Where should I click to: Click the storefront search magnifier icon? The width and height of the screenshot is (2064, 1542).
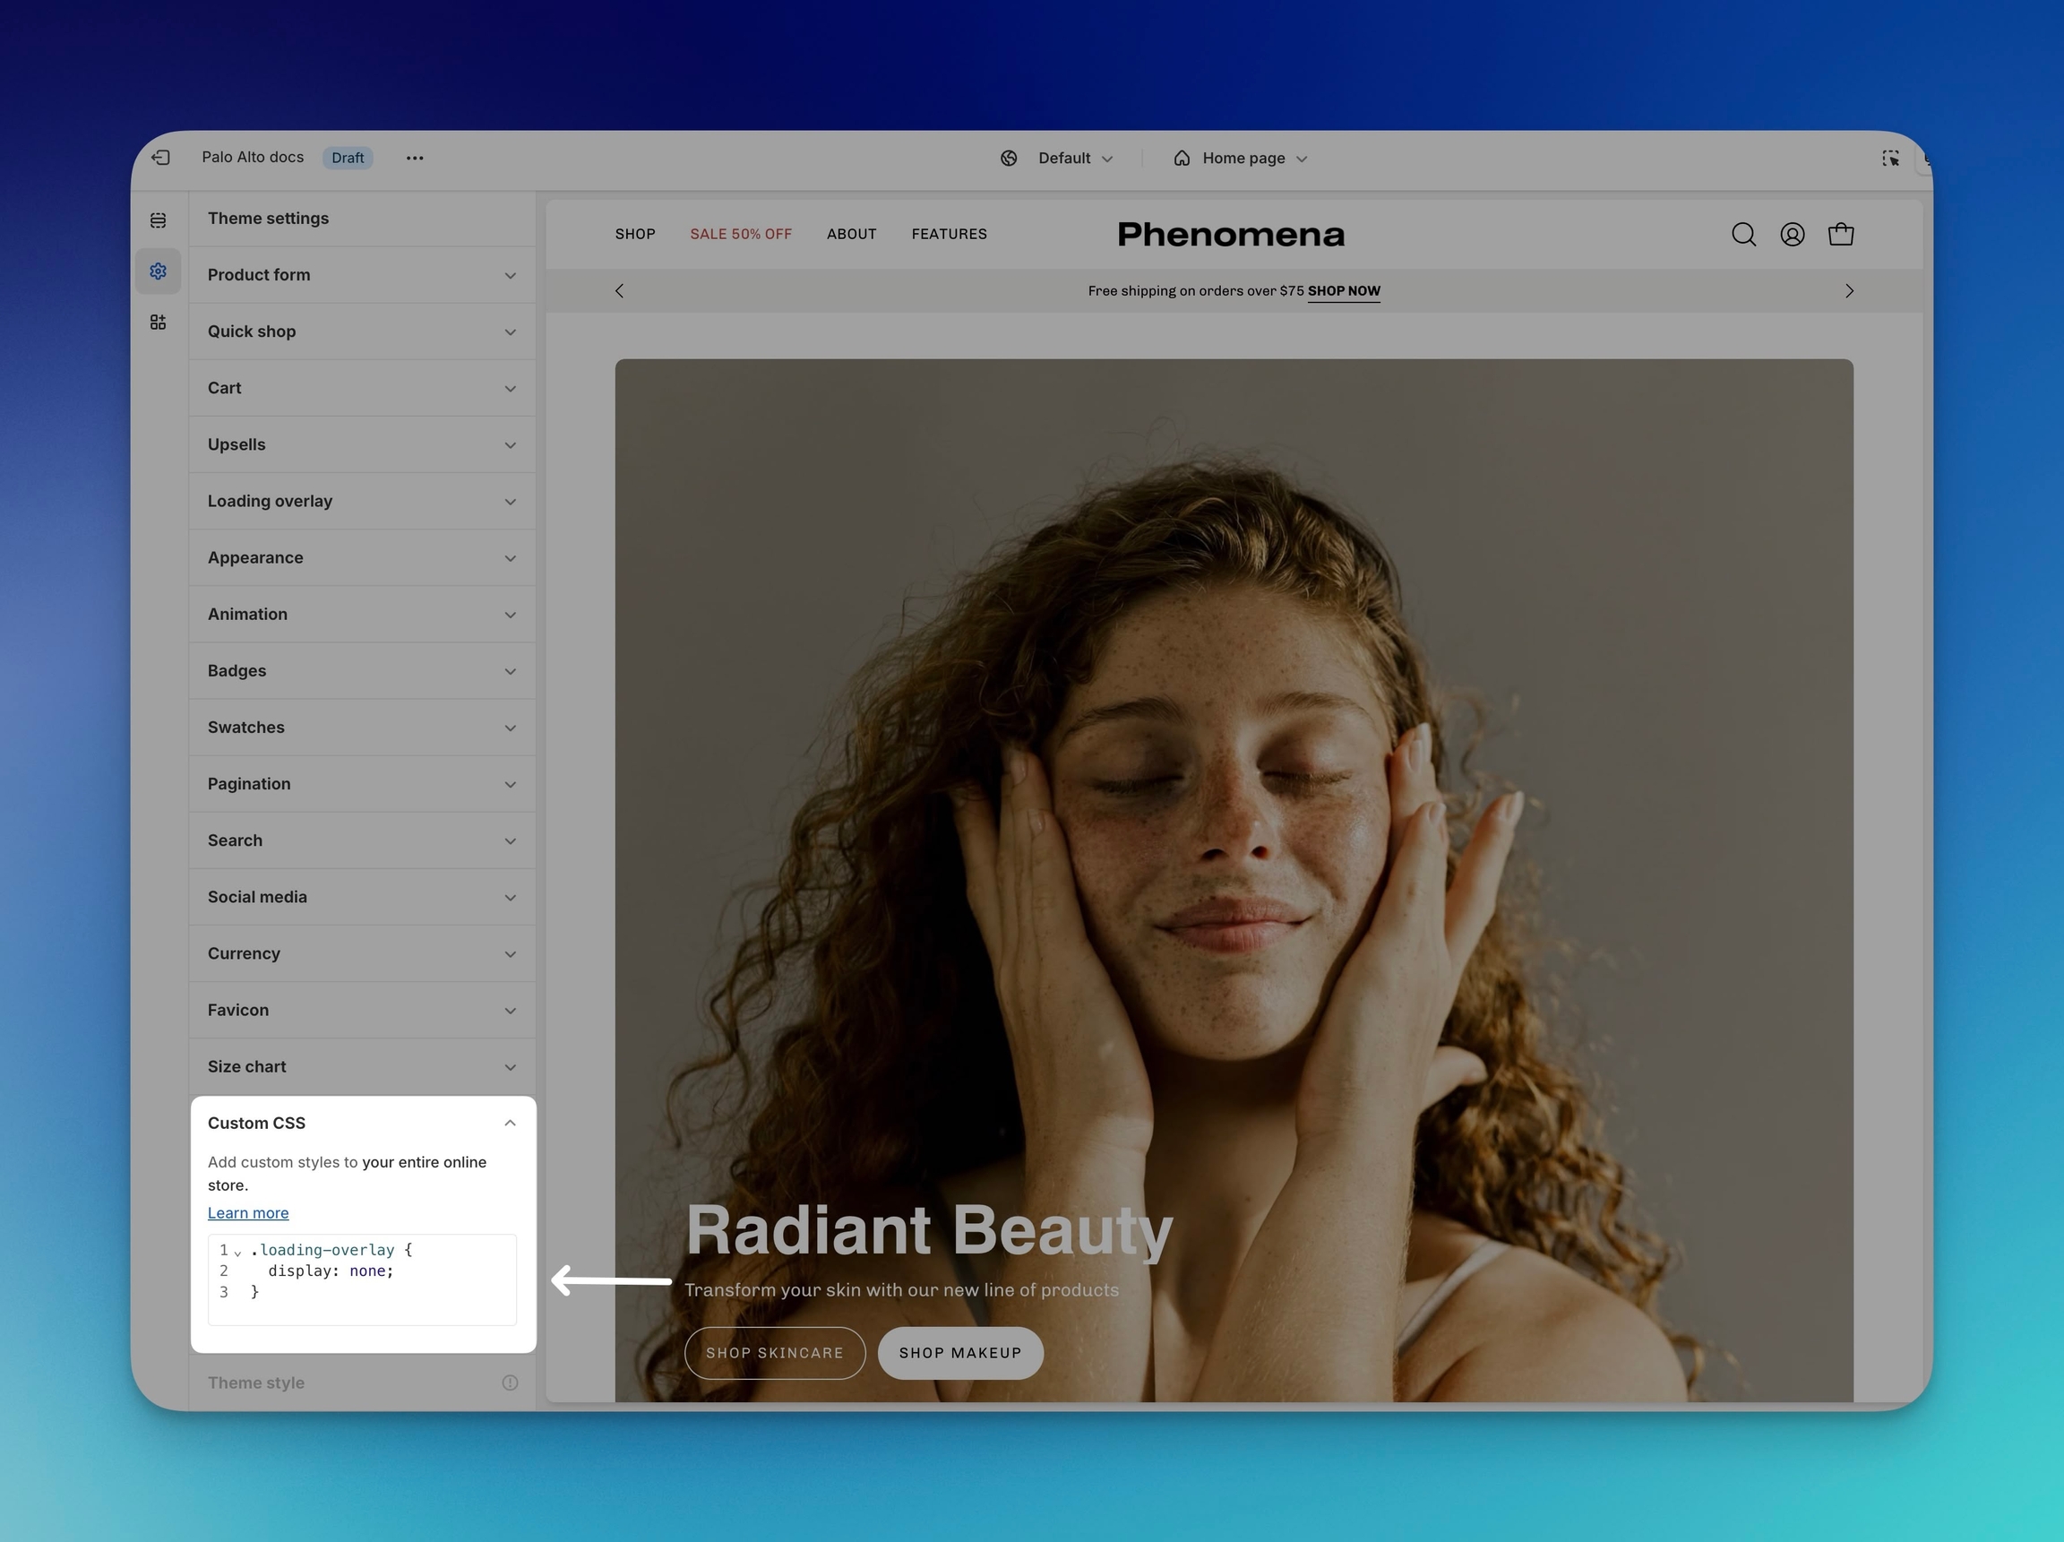(1743, 234)
